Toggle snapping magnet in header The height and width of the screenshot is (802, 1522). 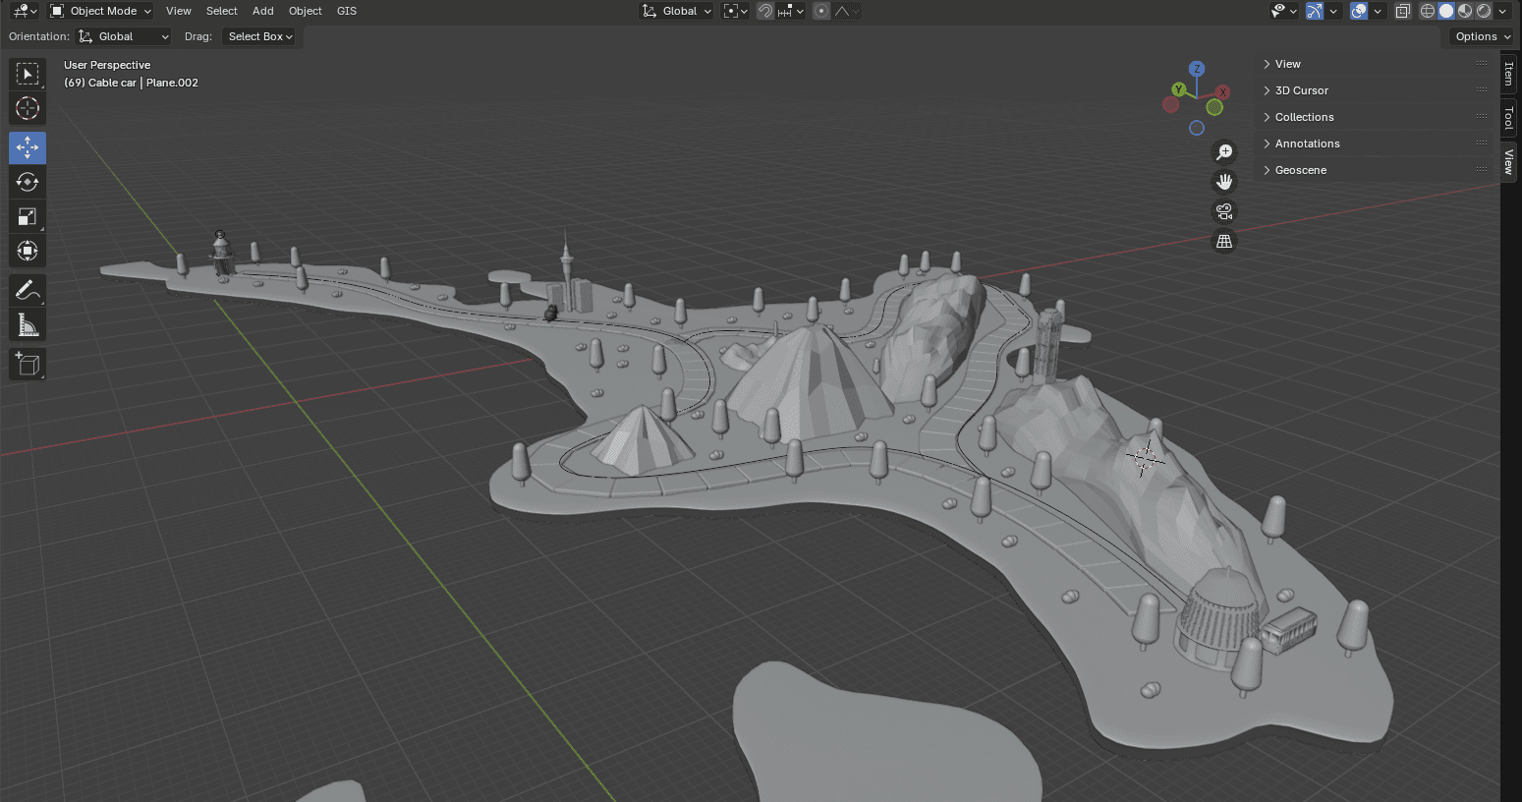(764, 11)
